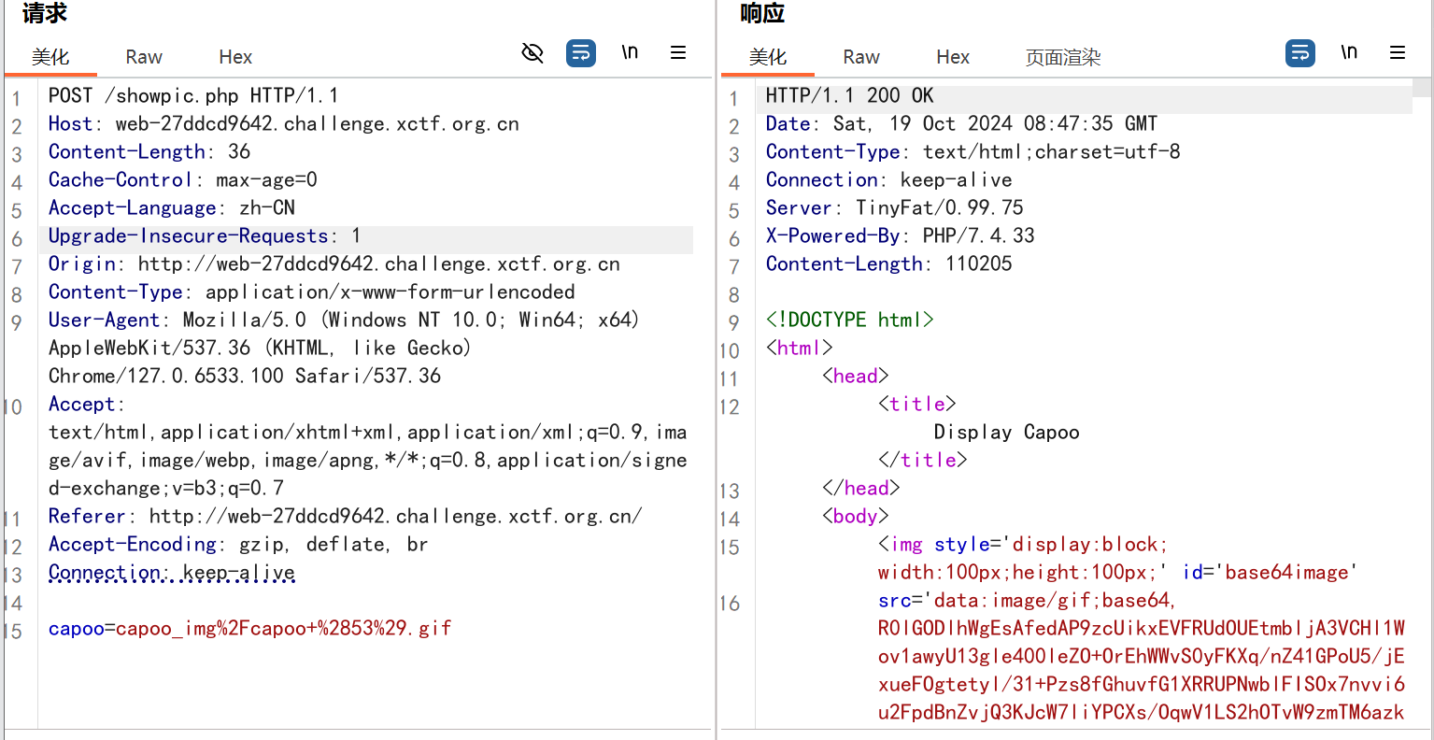1434x740 pixels.
Task: Select 美化 tab in request panel
Action: 50,57
